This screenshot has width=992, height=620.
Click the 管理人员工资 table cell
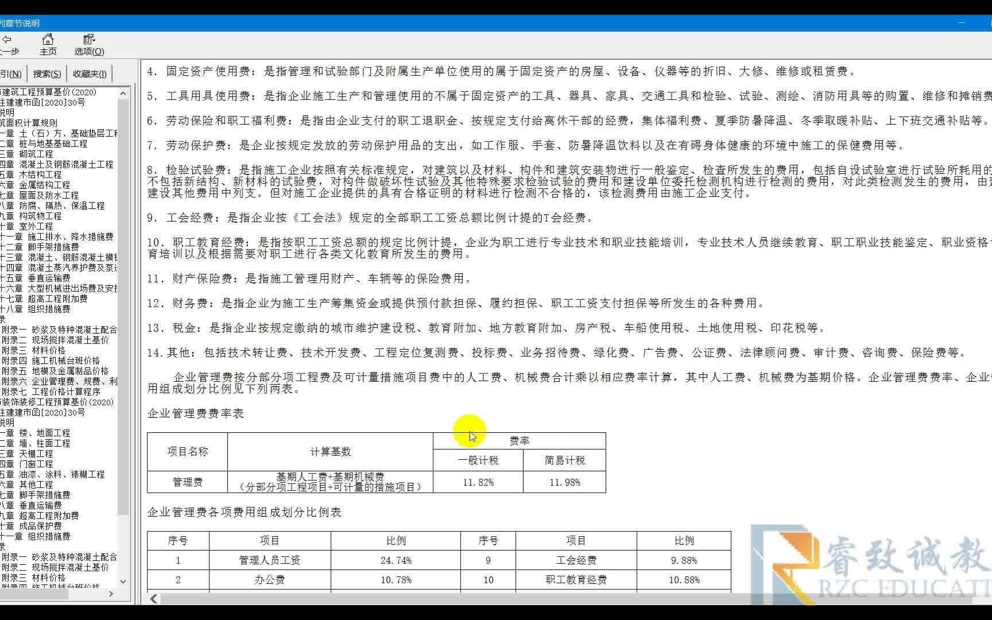tap(270, 560)
